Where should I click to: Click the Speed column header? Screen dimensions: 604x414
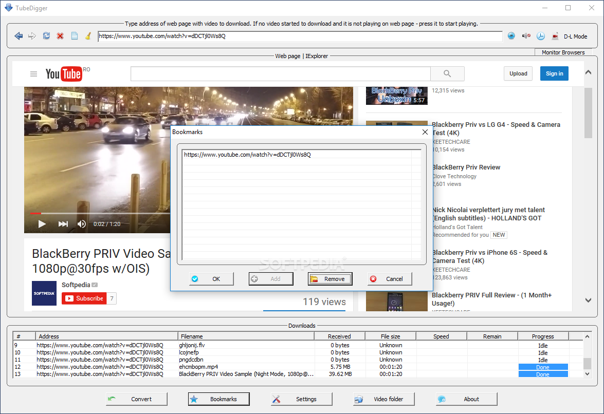(442, 336)
